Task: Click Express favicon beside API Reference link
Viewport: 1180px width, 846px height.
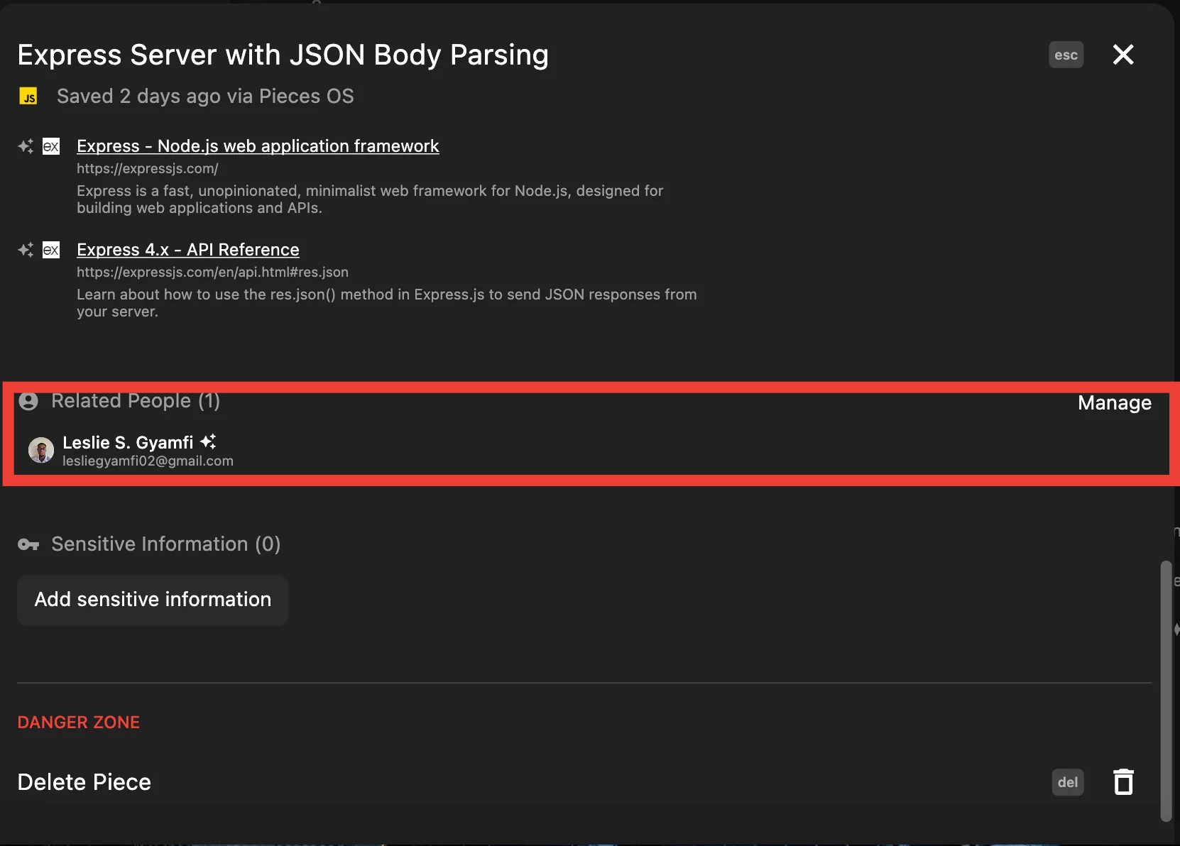Action: (x=51, y=250)
